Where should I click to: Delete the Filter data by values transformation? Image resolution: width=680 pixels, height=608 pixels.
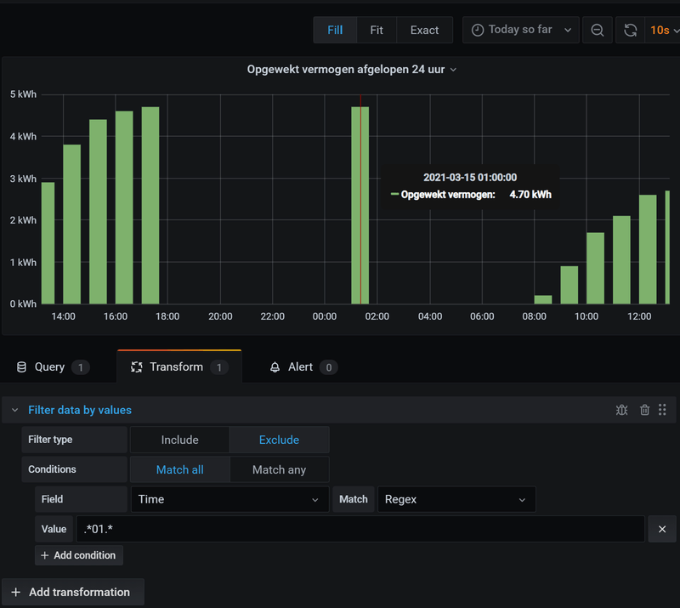pyautogui.click(x=644, y=410)
